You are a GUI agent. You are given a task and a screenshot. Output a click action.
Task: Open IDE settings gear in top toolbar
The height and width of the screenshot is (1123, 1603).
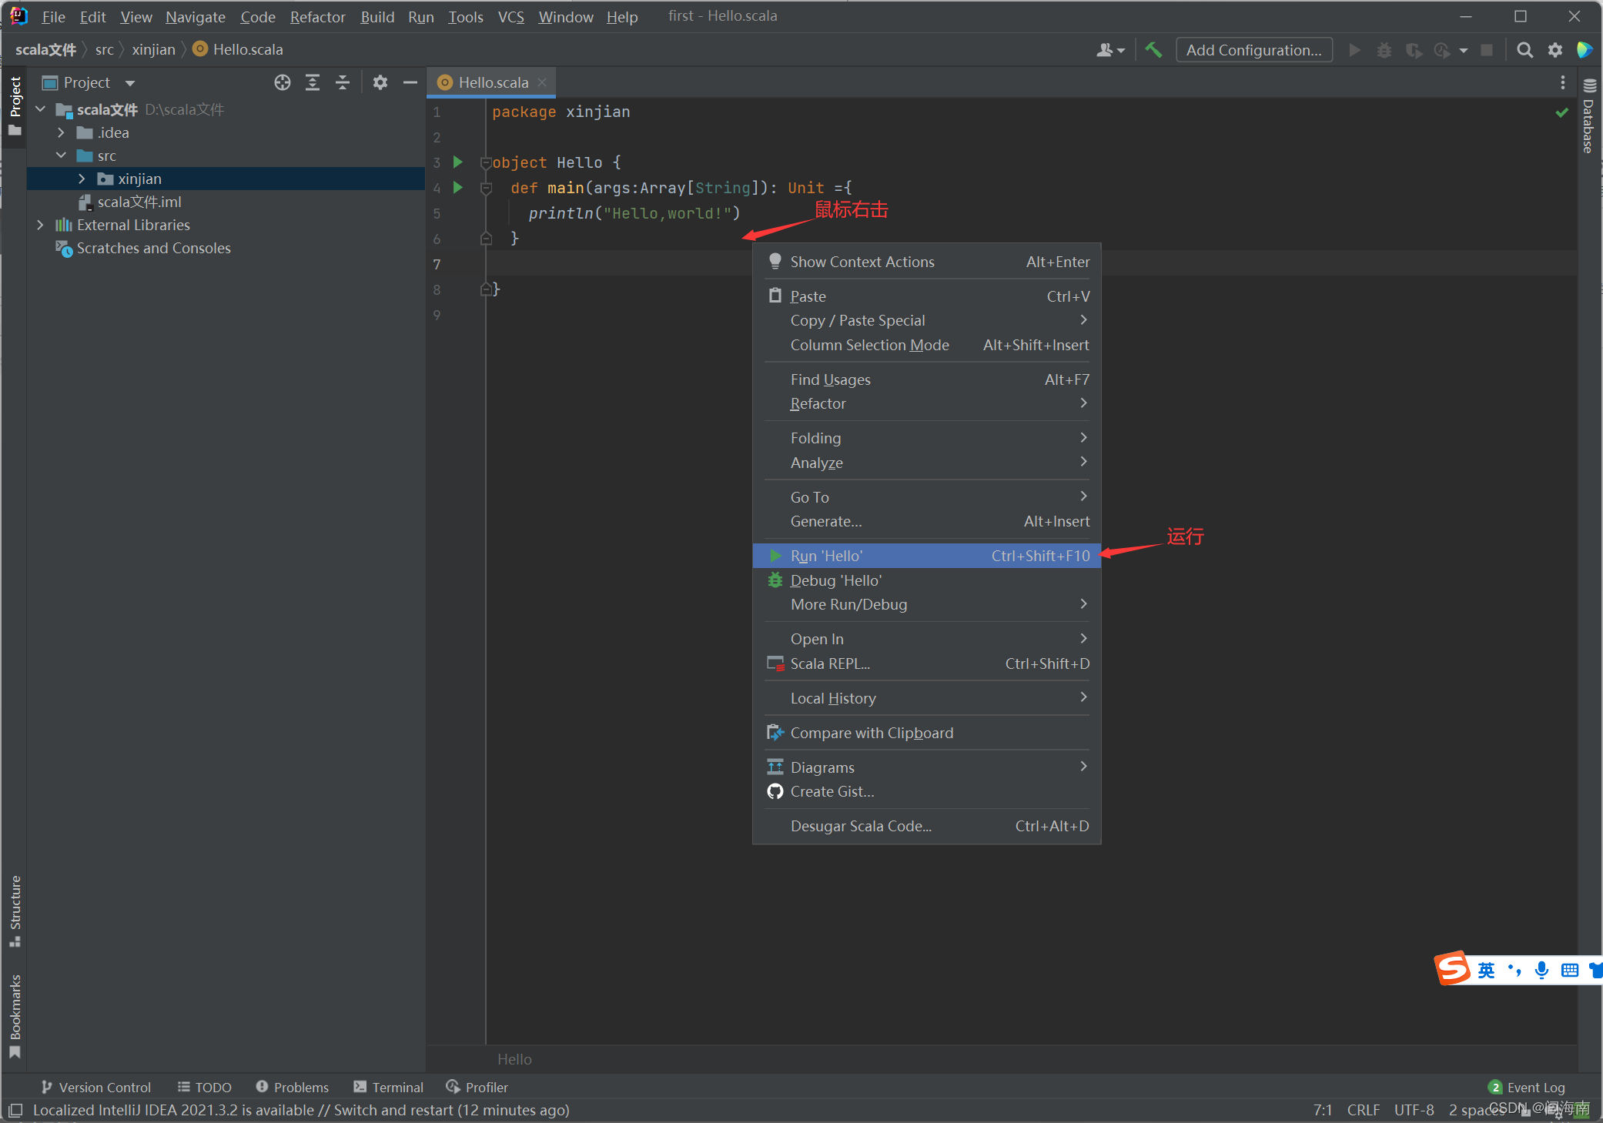[x=1555, y=50]
